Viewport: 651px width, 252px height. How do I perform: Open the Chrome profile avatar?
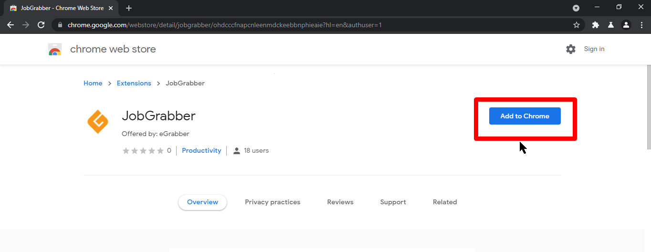click(x=626, y=25)
